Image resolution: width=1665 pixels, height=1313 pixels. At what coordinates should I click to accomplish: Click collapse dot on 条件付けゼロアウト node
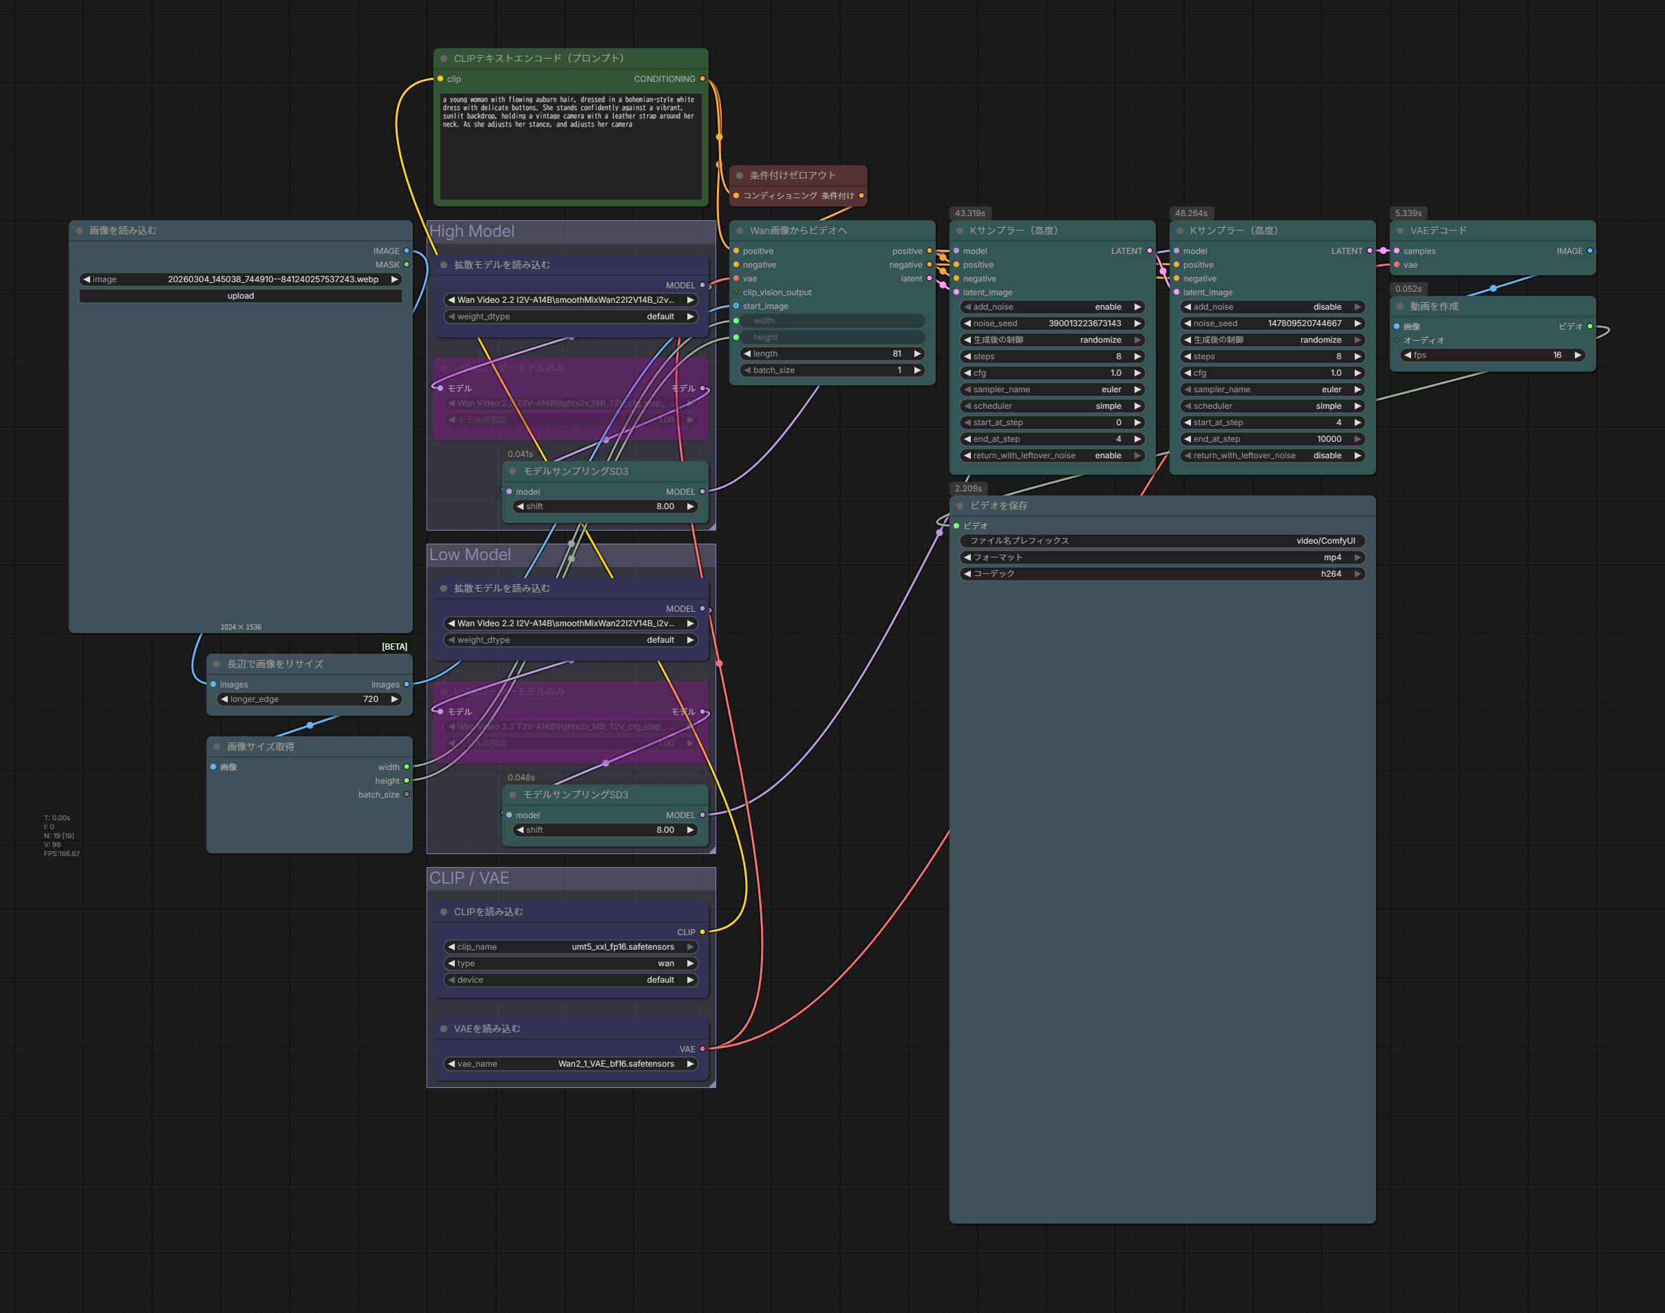[740, 175]
